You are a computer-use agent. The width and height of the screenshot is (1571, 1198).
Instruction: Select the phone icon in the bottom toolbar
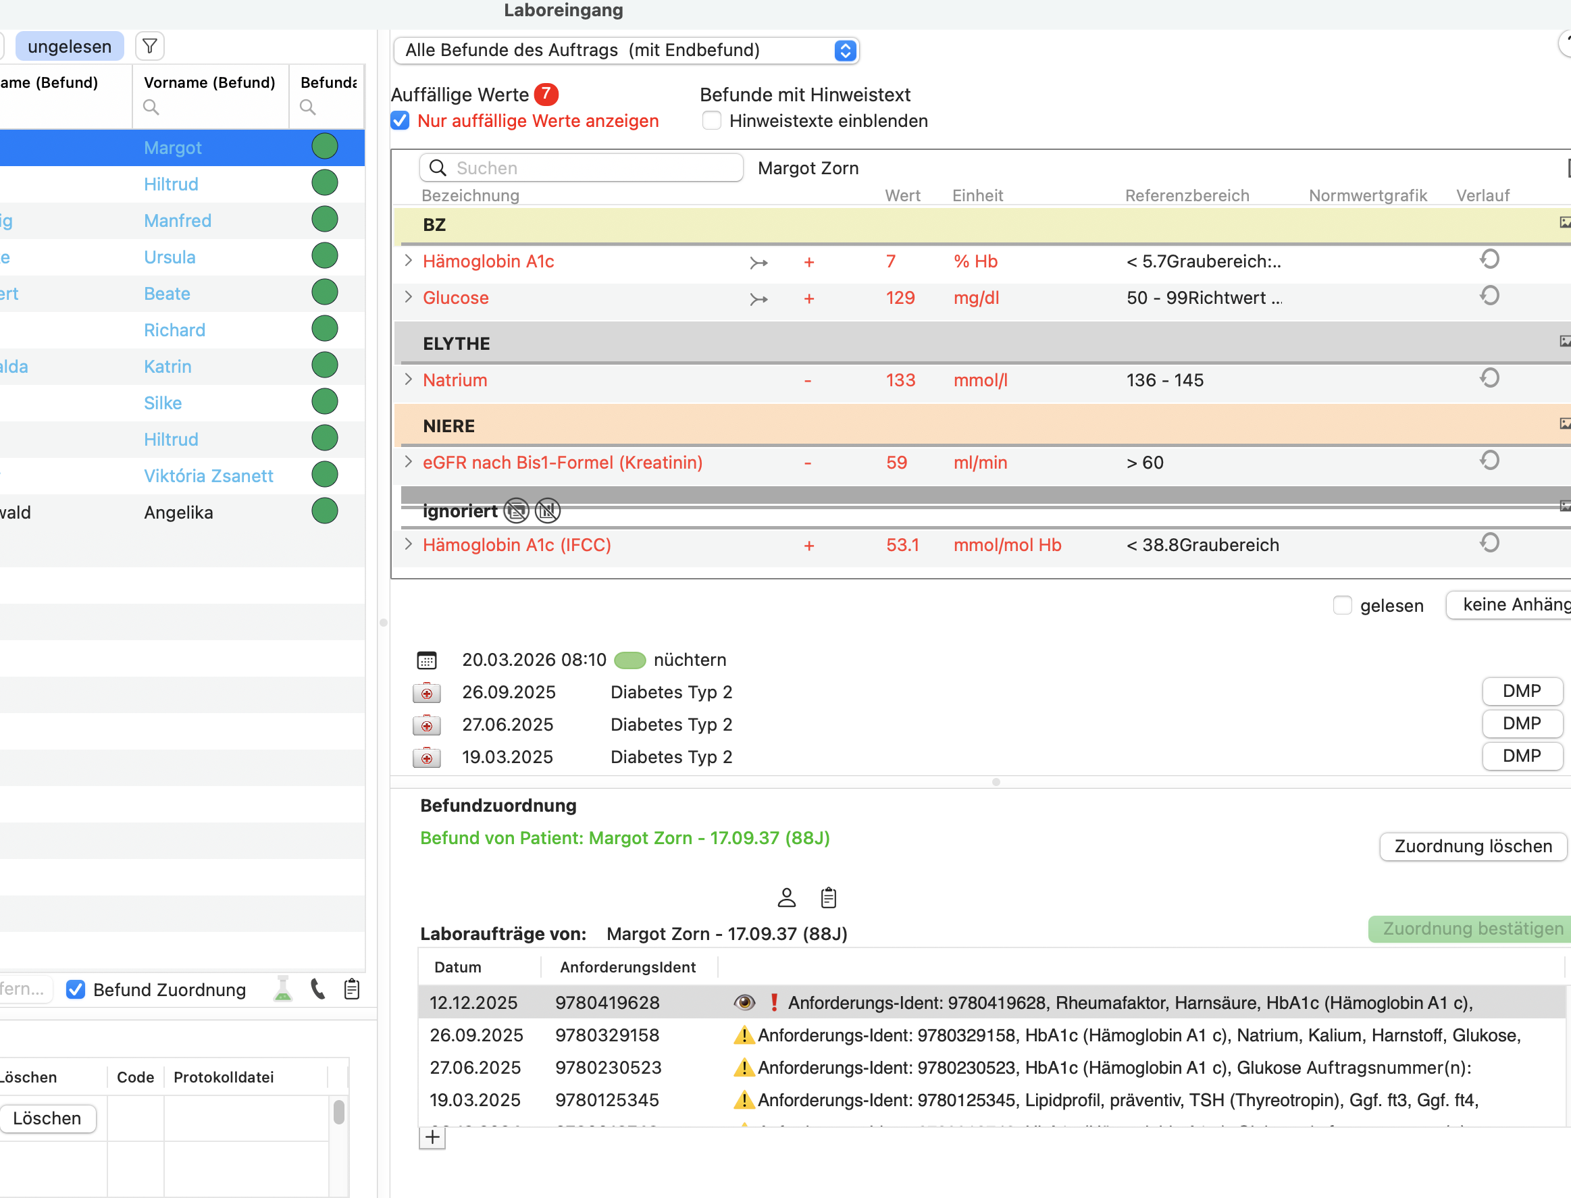(x=318, y=989)
